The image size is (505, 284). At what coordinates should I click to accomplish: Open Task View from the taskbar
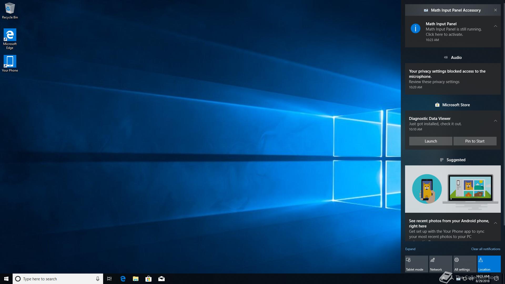(x=109, y=279)
